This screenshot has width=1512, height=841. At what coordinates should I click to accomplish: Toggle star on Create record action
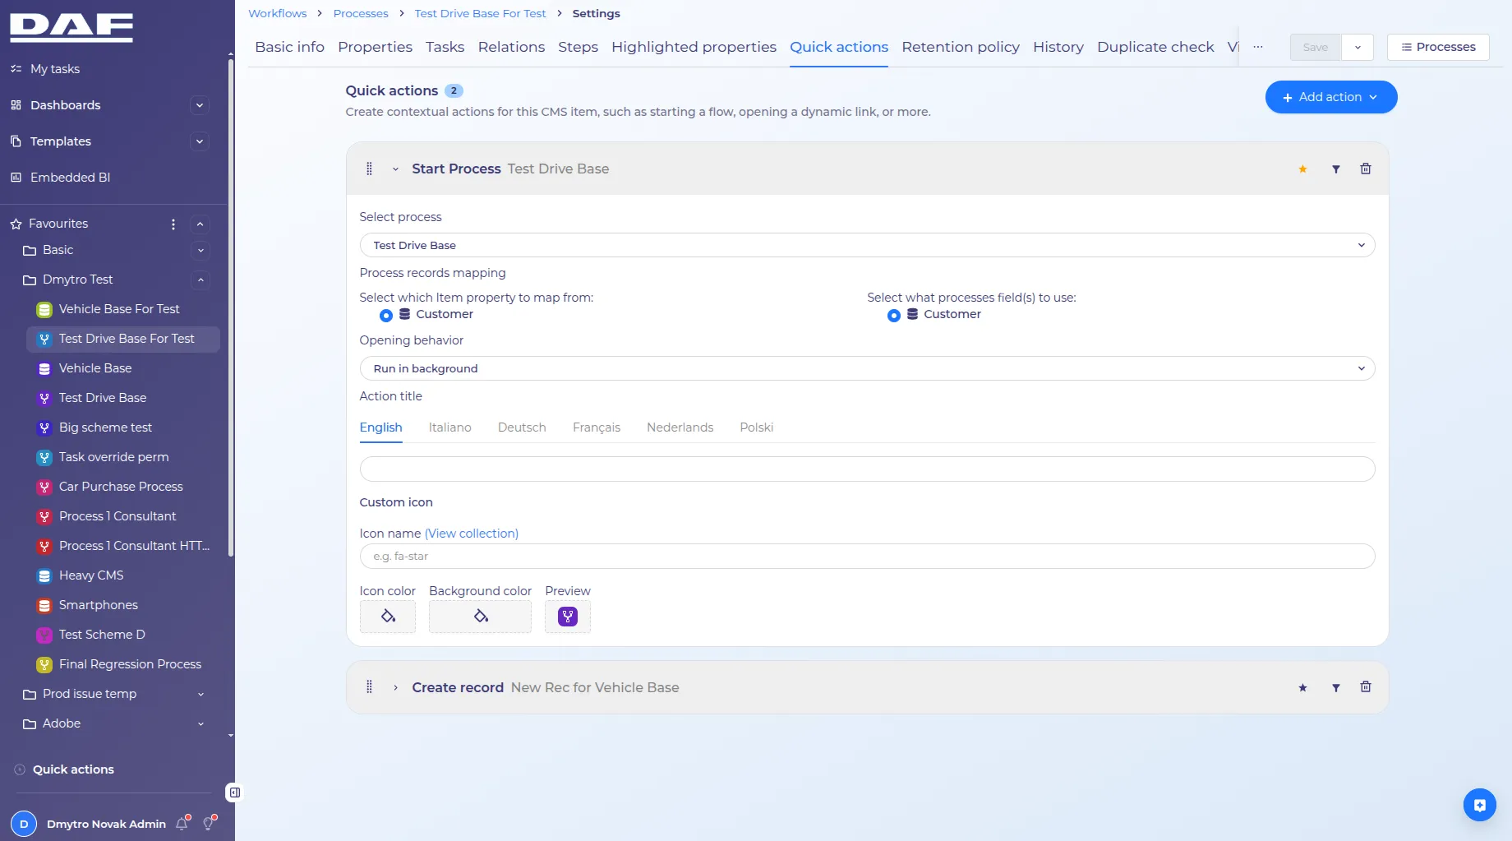[x=1302, y=688]
